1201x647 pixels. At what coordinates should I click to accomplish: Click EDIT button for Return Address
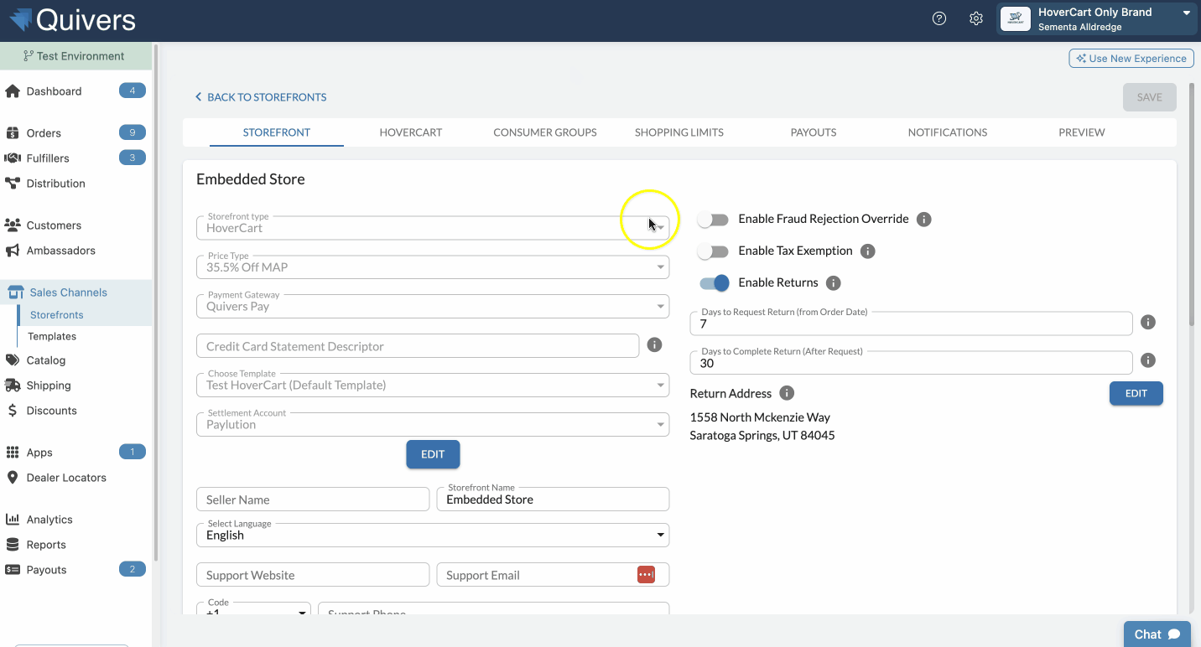coord(1136,393)
